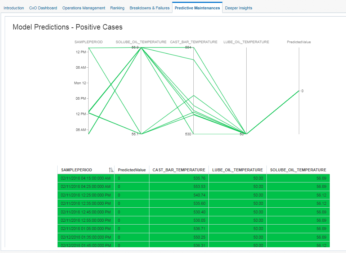Open the Breakdowns & Failures tab

(149, 8)
